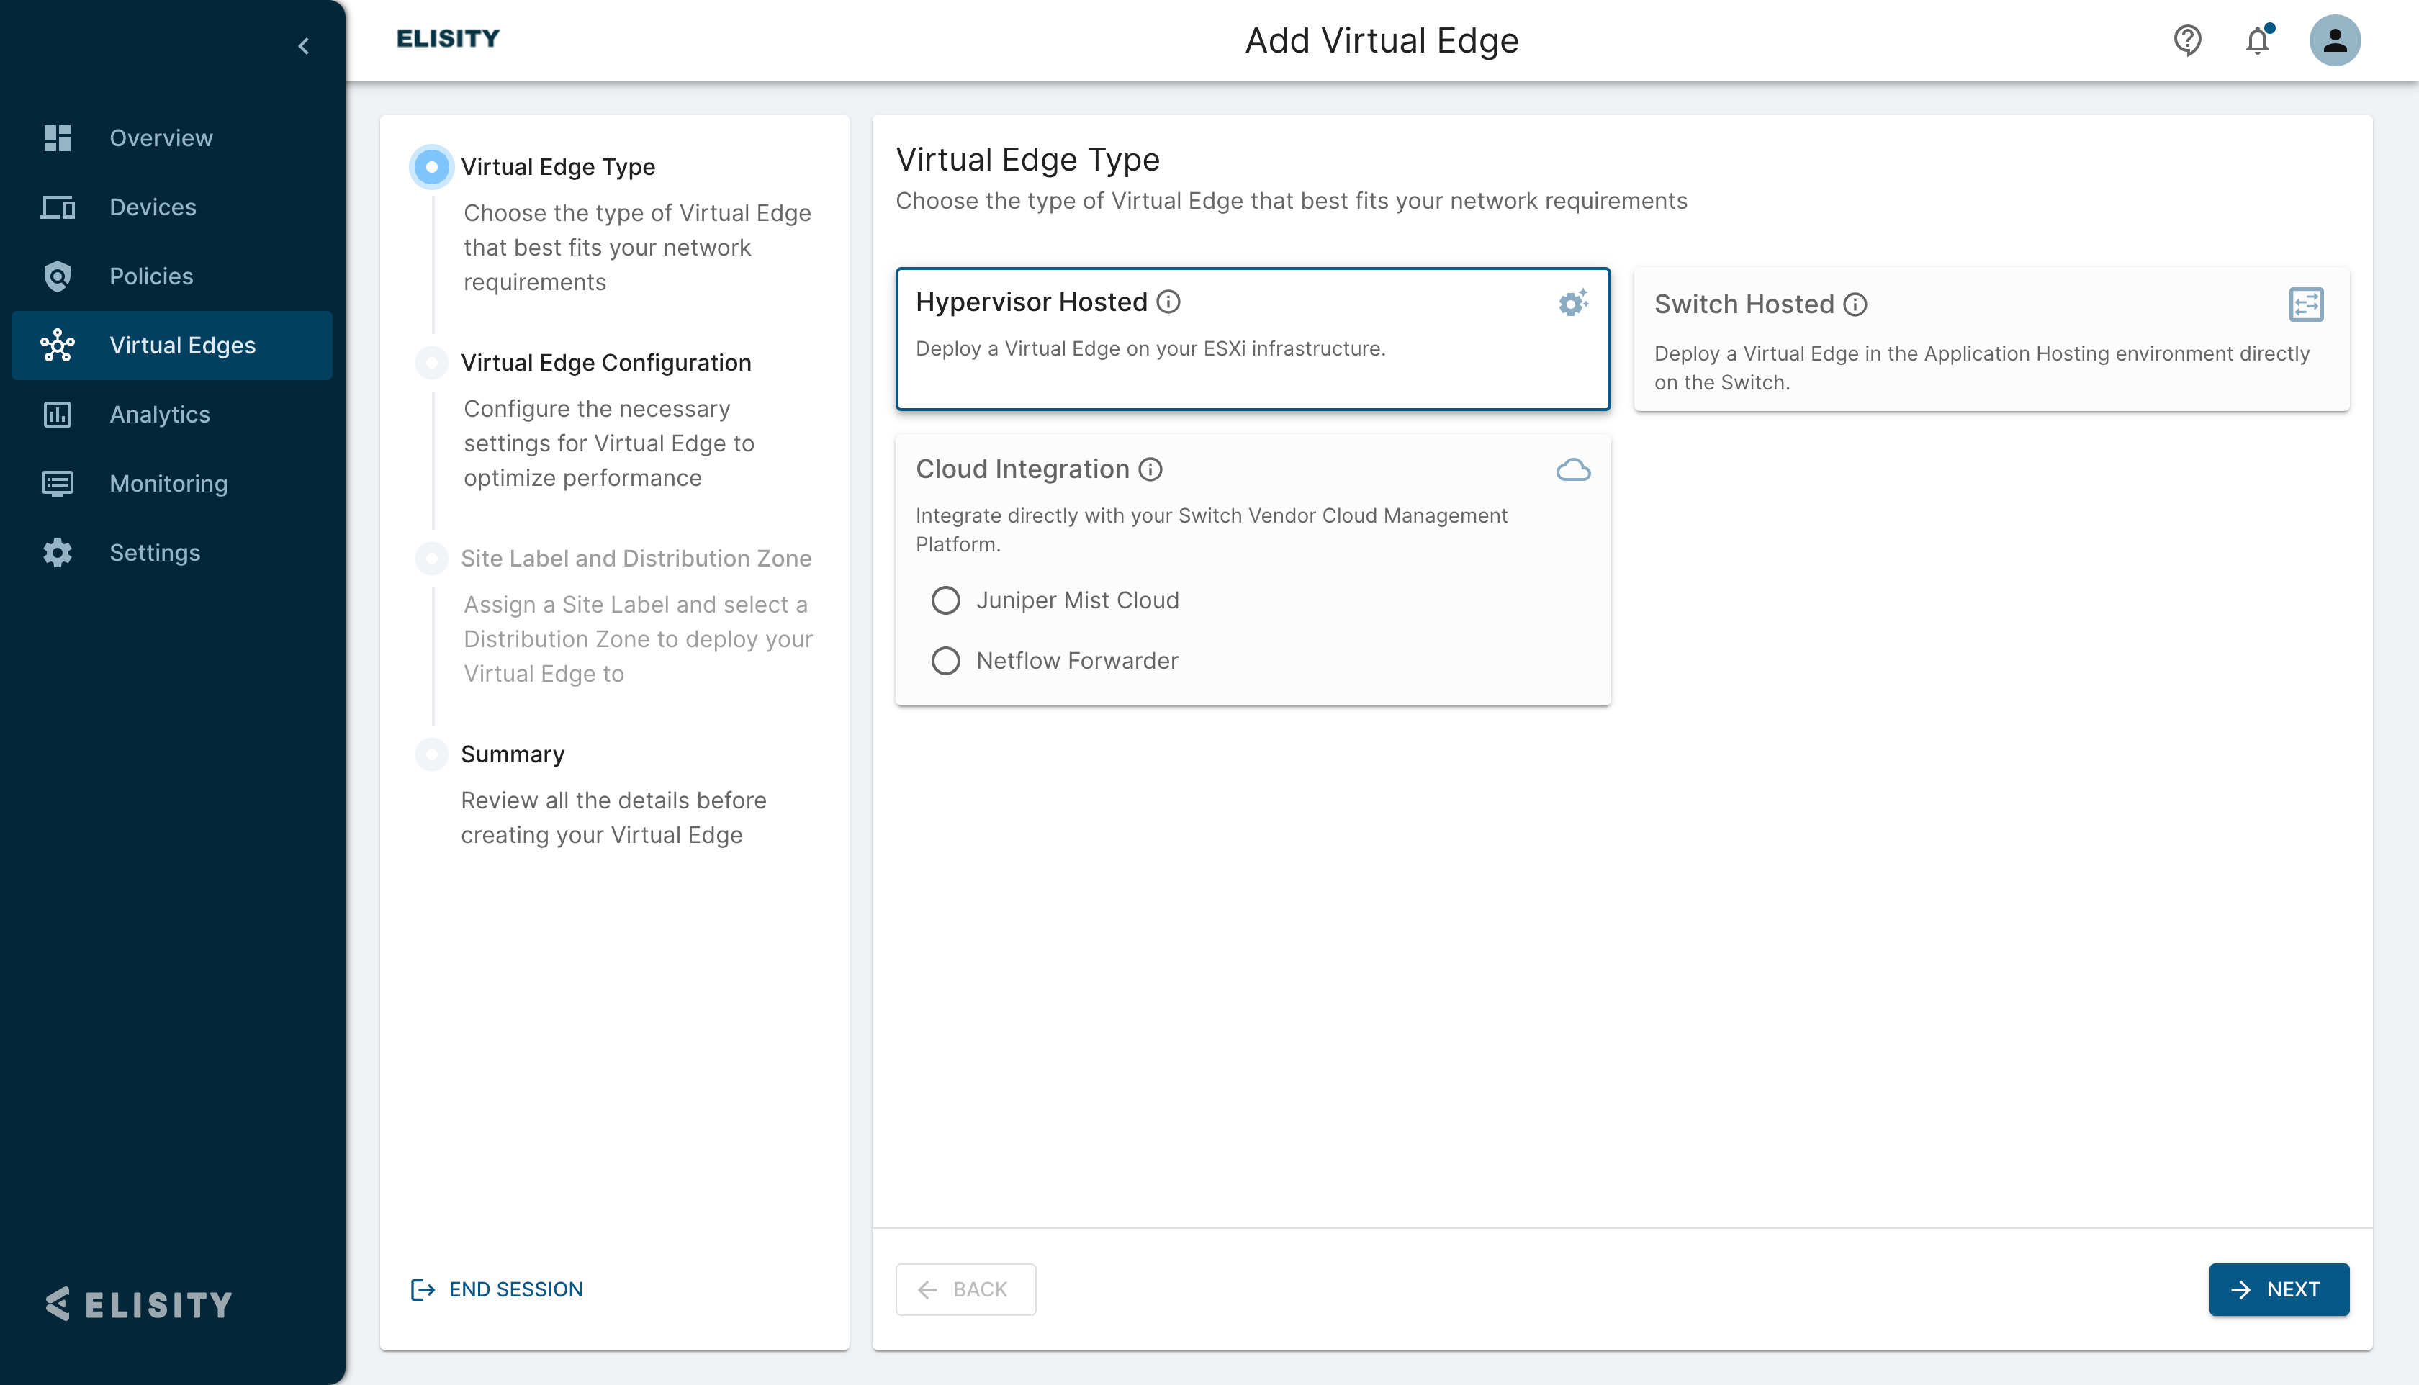Go to the Policies section
The width and height of the screenshot is (2419, 1385).
(171, 276)
